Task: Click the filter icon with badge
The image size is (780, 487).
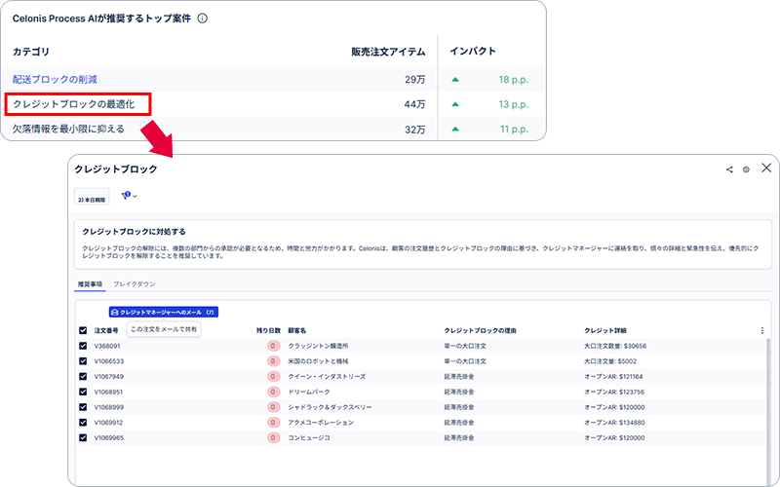Action: click(126, 196)
